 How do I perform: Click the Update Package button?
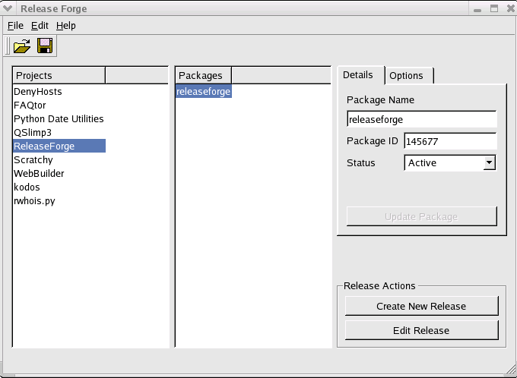422,216
